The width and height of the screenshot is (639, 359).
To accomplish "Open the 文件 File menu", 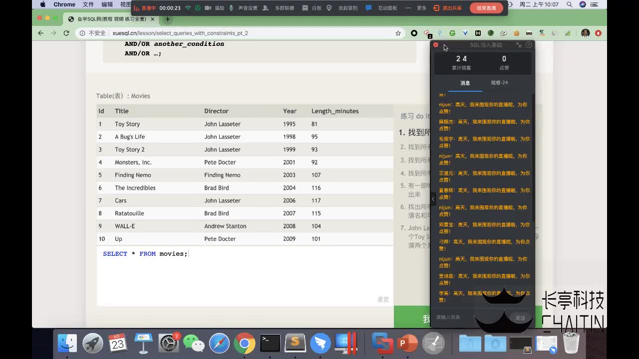I will (88, 4).
